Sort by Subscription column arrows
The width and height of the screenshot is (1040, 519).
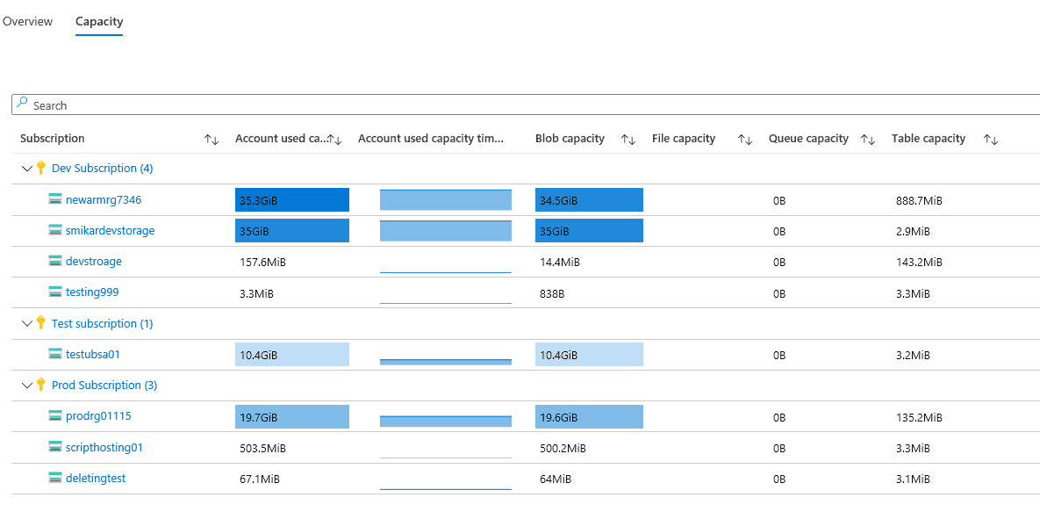[211, 139]
